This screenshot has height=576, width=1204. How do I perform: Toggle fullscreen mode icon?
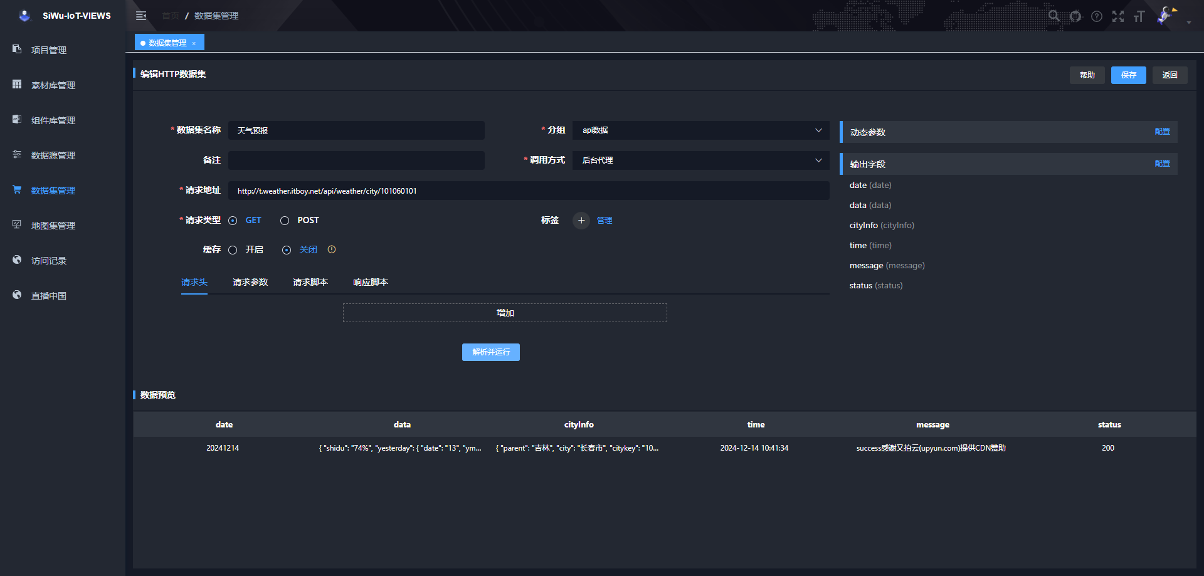[x=1118, y=16]
